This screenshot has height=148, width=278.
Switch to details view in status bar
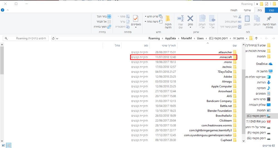point(9,146)
